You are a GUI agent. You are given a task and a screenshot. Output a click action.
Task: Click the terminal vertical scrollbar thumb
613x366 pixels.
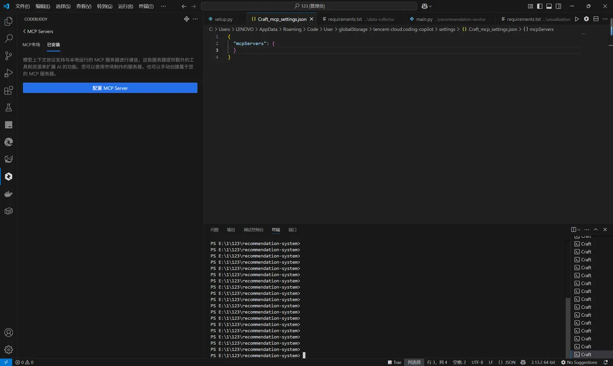[568, 327]
